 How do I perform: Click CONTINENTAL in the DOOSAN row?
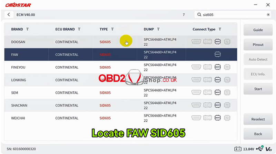[x=67, y=42]
